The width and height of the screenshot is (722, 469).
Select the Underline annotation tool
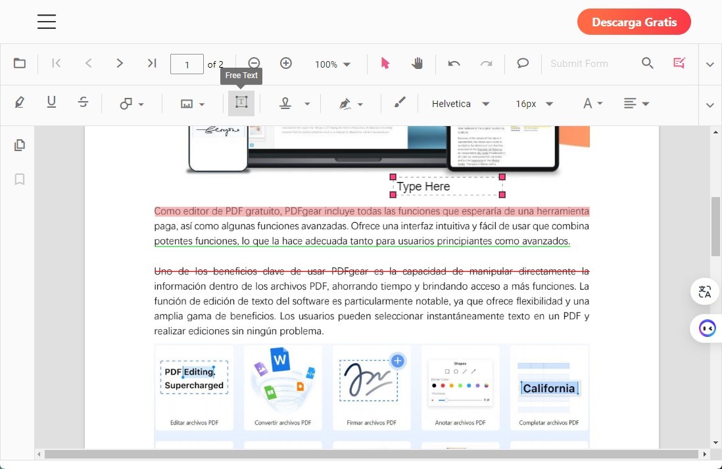pos(51,102)
